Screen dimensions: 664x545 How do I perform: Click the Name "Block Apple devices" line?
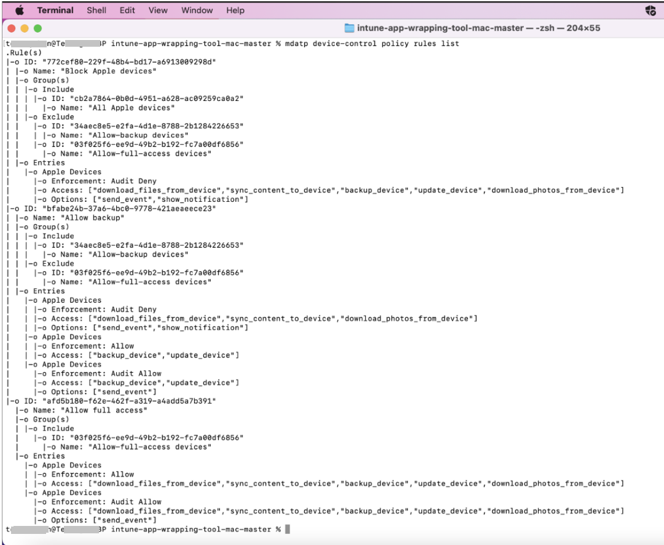(95, 71)
